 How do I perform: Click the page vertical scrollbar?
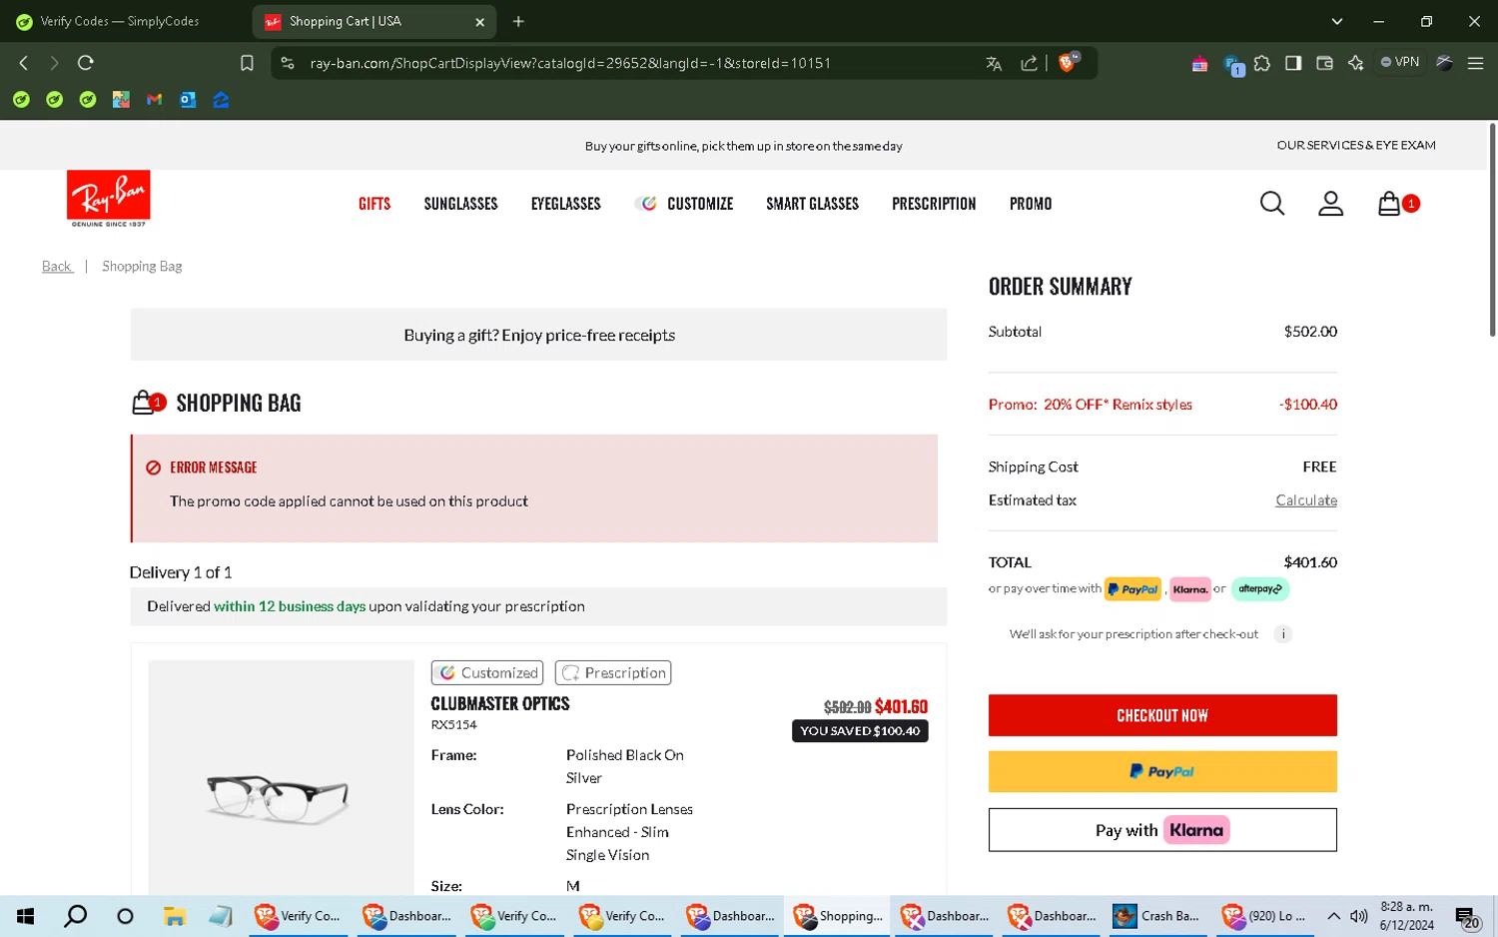[x=1492, y=230]
